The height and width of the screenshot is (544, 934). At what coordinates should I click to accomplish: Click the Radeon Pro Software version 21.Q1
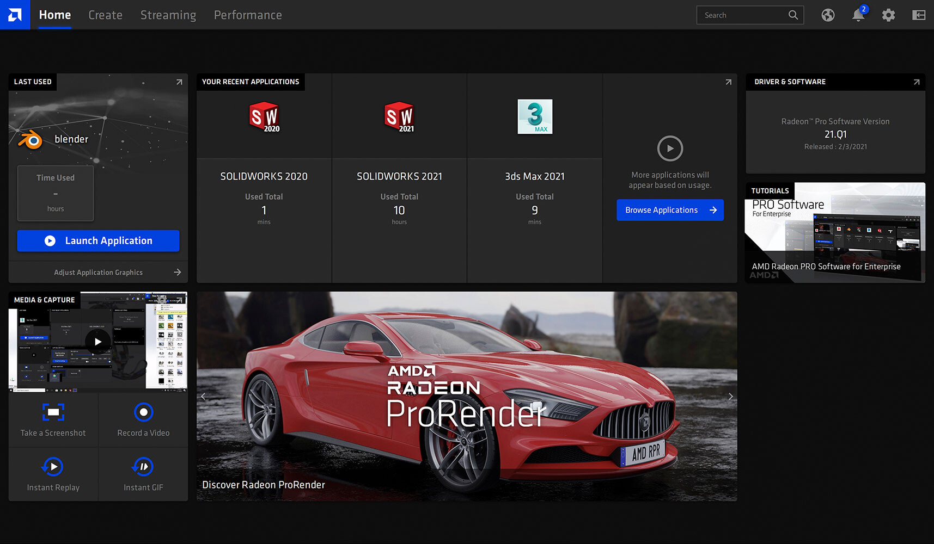835,134
